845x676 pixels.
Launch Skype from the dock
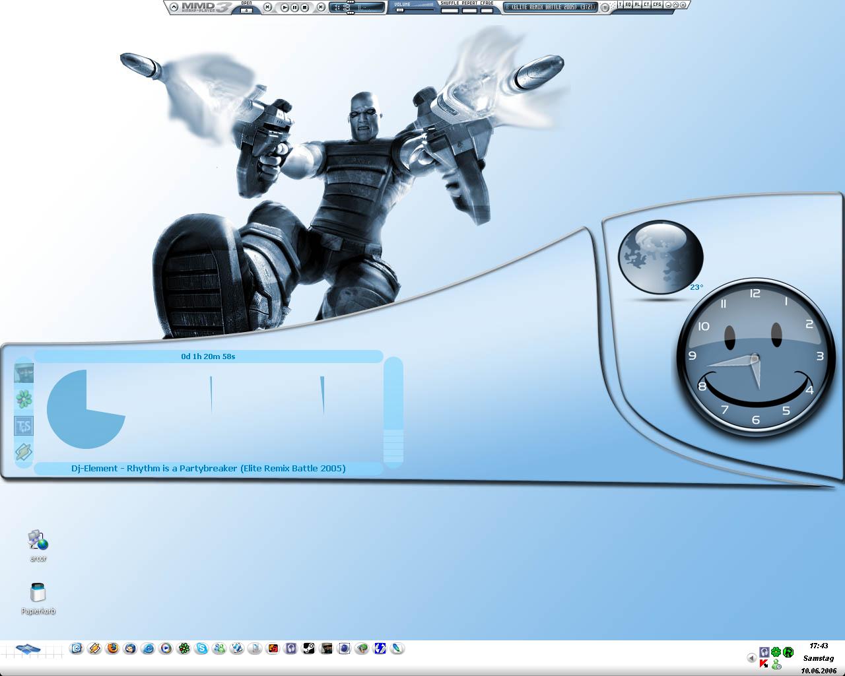[x=201, y=648]
